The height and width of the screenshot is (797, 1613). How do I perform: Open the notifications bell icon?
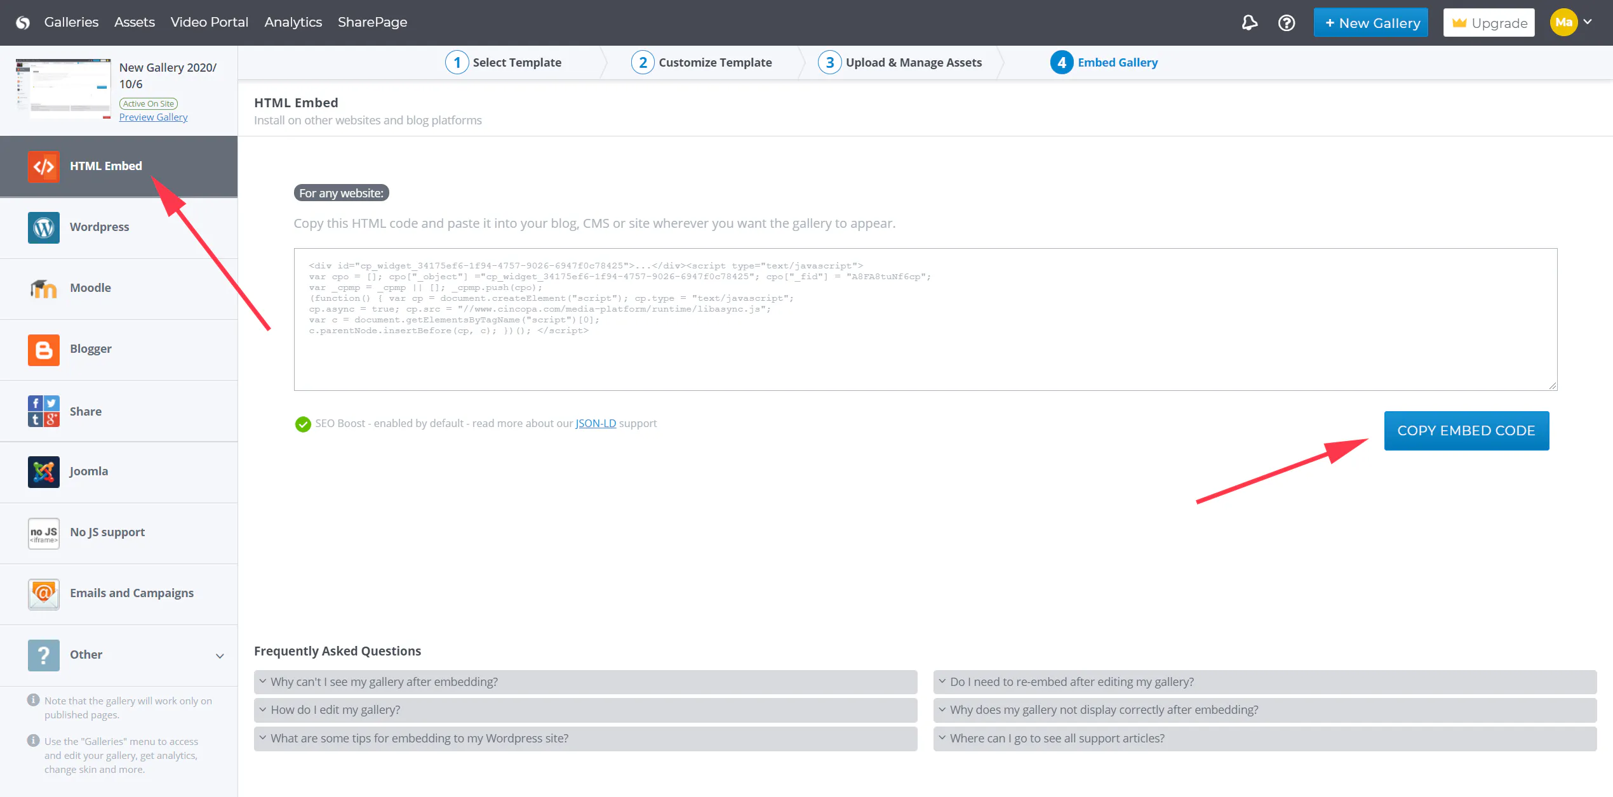[x=1249, y=23]
